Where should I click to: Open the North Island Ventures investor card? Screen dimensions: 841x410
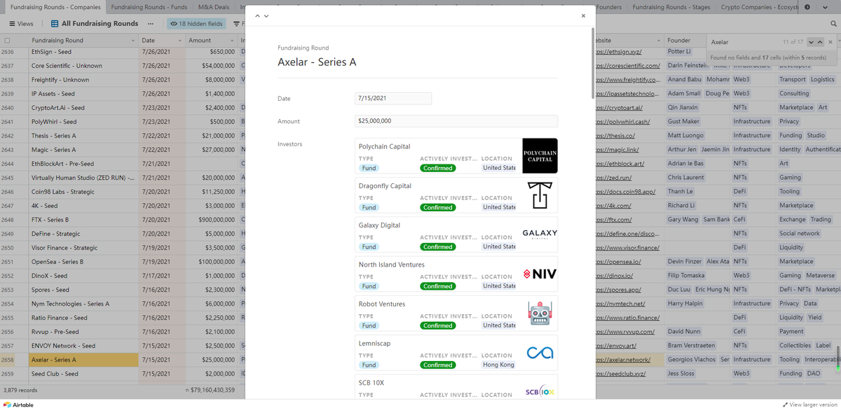point(456,274)
